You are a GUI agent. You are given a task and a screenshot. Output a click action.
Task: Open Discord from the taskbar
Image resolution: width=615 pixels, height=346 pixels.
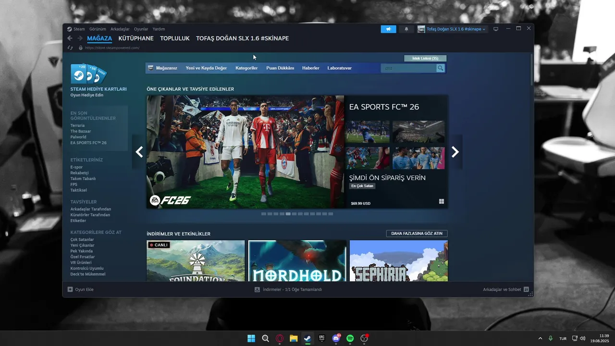[x=336, y=338]
